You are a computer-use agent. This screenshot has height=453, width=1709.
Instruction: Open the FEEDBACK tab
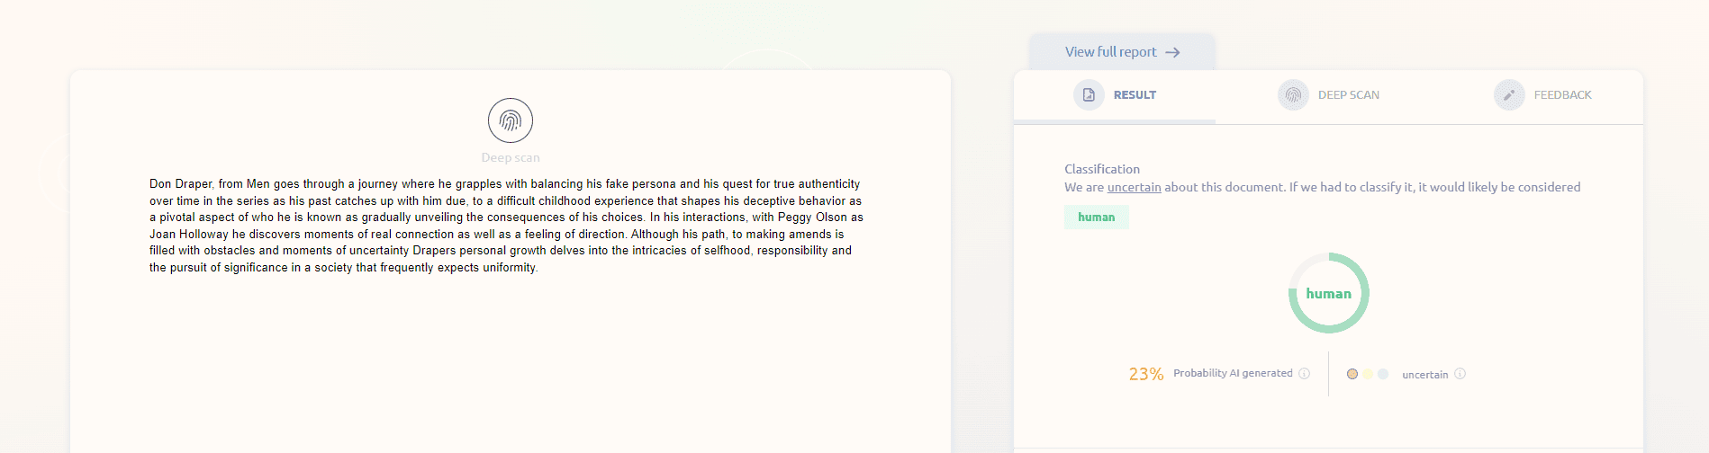tap(1542, 95)
